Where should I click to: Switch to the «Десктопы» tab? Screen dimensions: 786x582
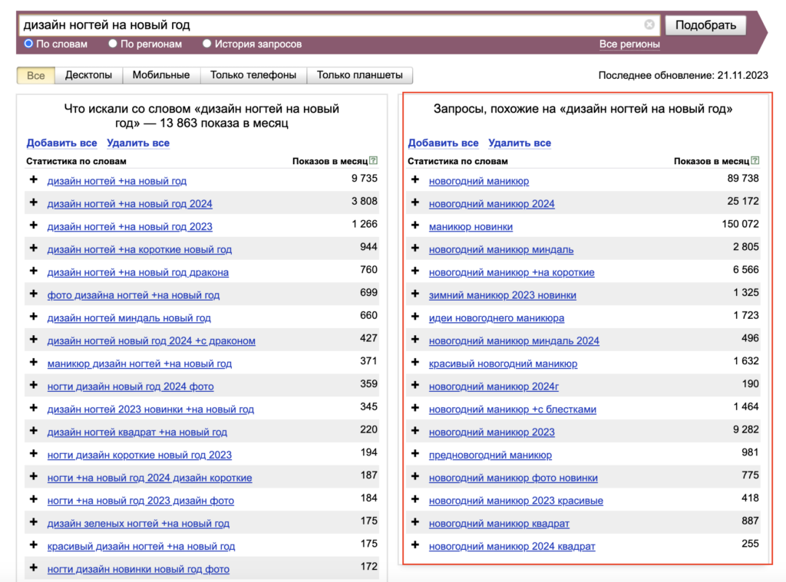point(88,75)
